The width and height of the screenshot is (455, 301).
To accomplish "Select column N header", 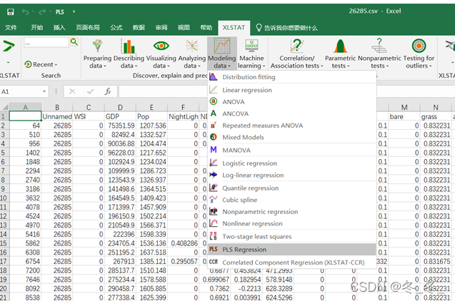I will [436, 108].
